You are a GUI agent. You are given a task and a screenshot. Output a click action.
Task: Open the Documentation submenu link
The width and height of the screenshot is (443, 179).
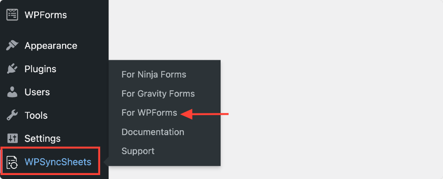click(x=153, y=132)
